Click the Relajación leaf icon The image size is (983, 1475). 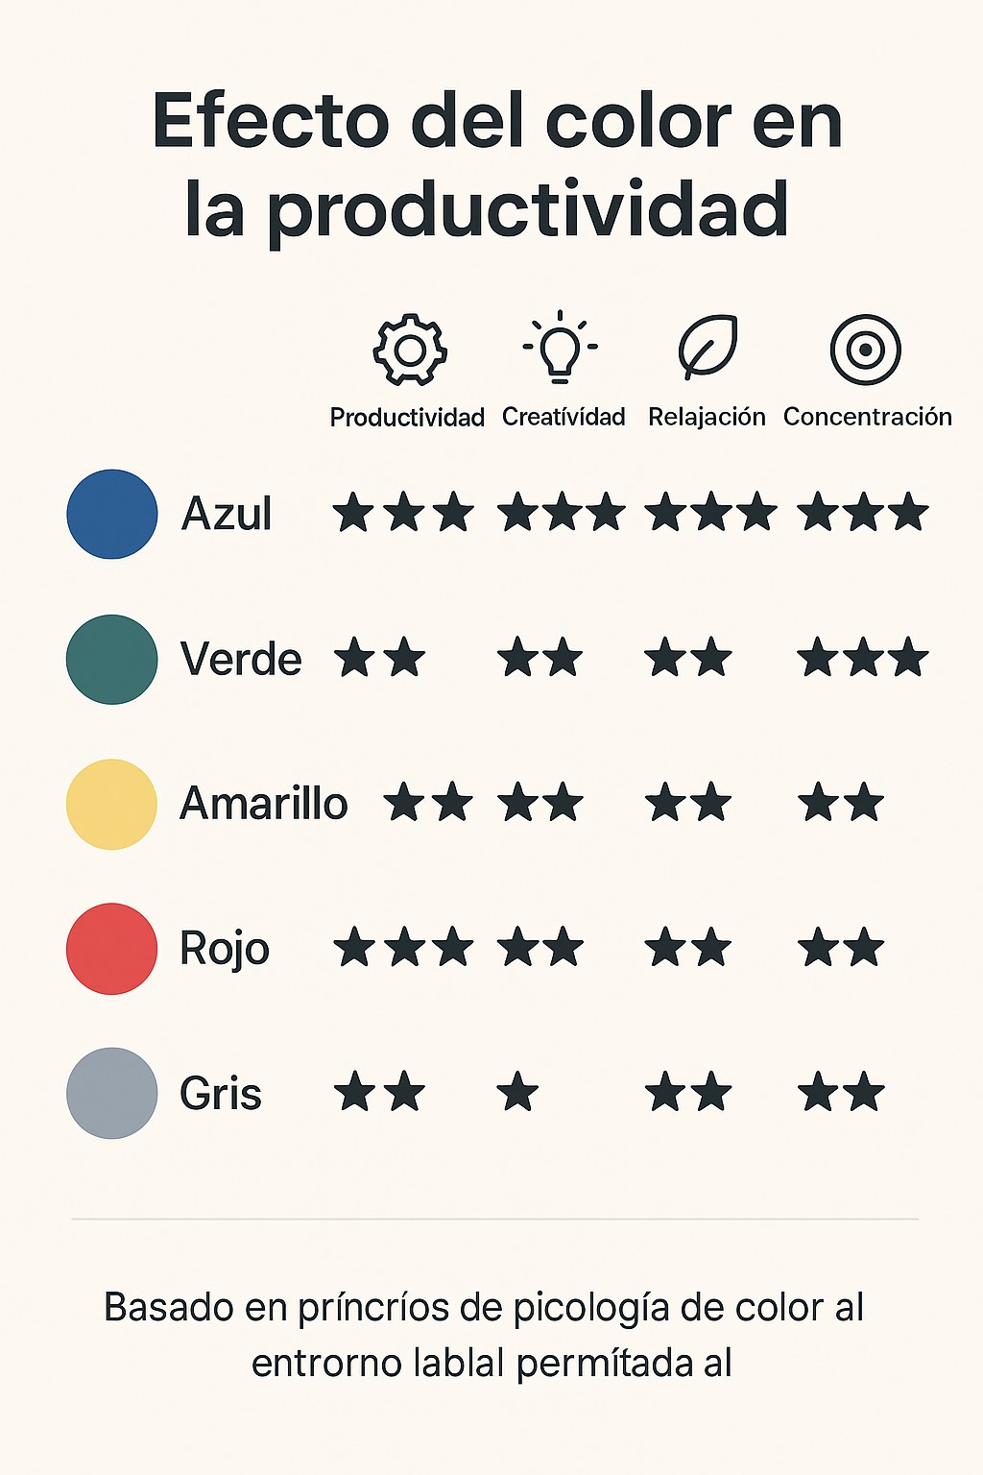708,347
